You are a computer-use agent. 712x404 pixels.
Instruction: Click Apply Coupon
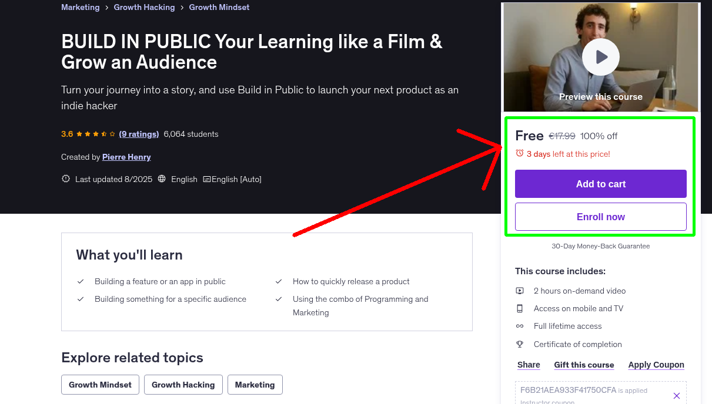[656, 364]
